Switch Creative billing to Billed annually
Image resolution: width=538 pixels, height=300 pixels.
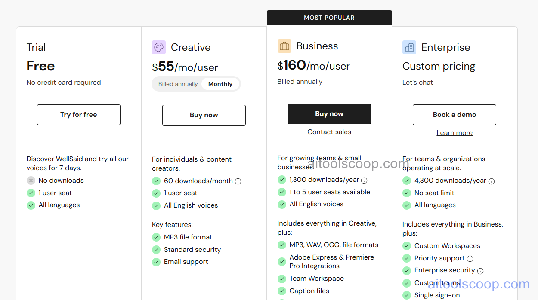point(178,84)
